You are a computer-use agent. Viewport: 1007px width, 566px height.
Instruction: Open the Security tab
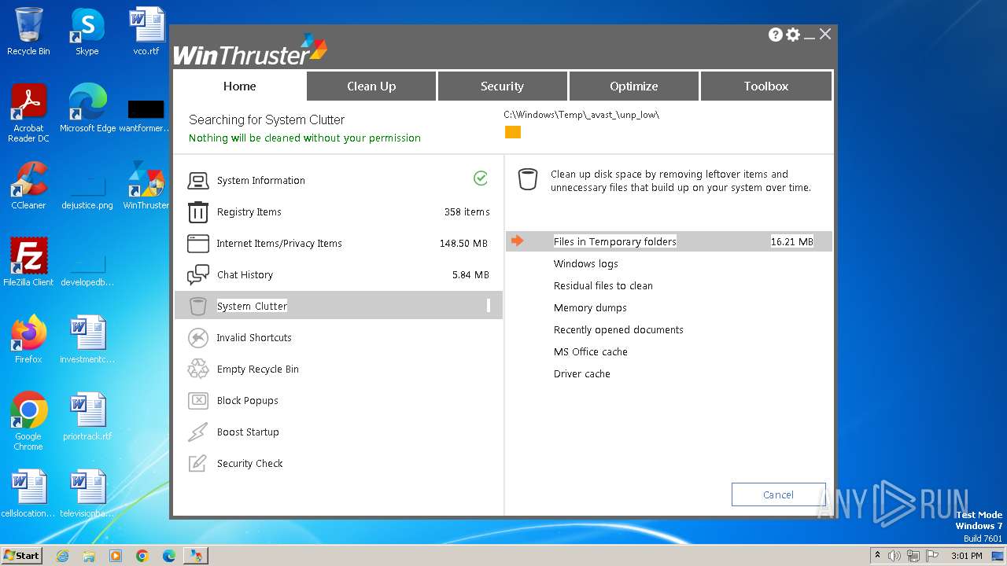pyautogui.click(x=502, y=86)
